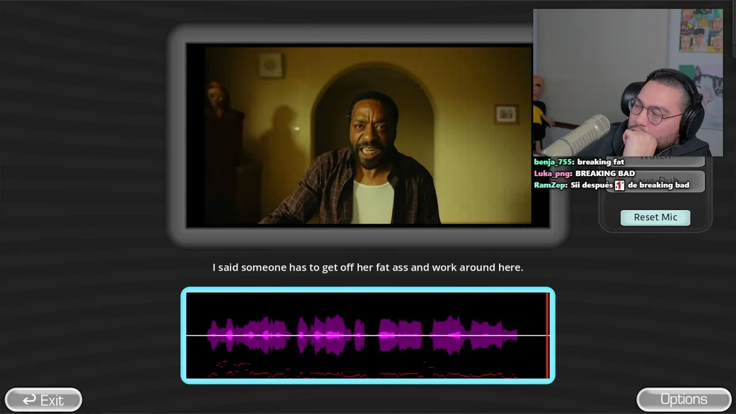Click the Luka_png chat username
This screenshot has width=736, height=414.
[553, 174]
